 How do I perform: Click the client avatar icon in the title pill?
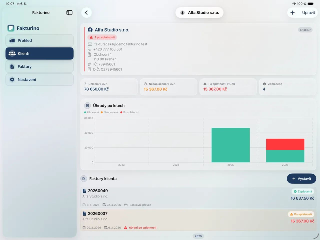pyautogui.click(x=182, y=12)
